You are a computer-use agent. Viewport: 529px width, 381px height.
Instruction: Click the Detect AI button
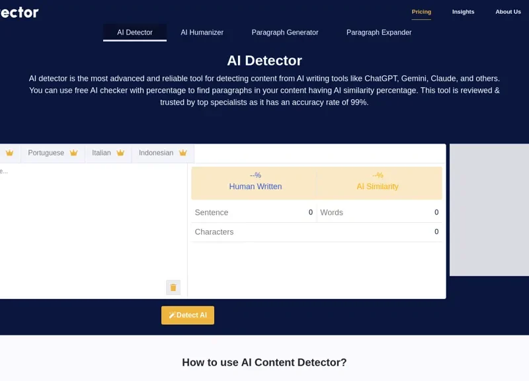(188, 316)
